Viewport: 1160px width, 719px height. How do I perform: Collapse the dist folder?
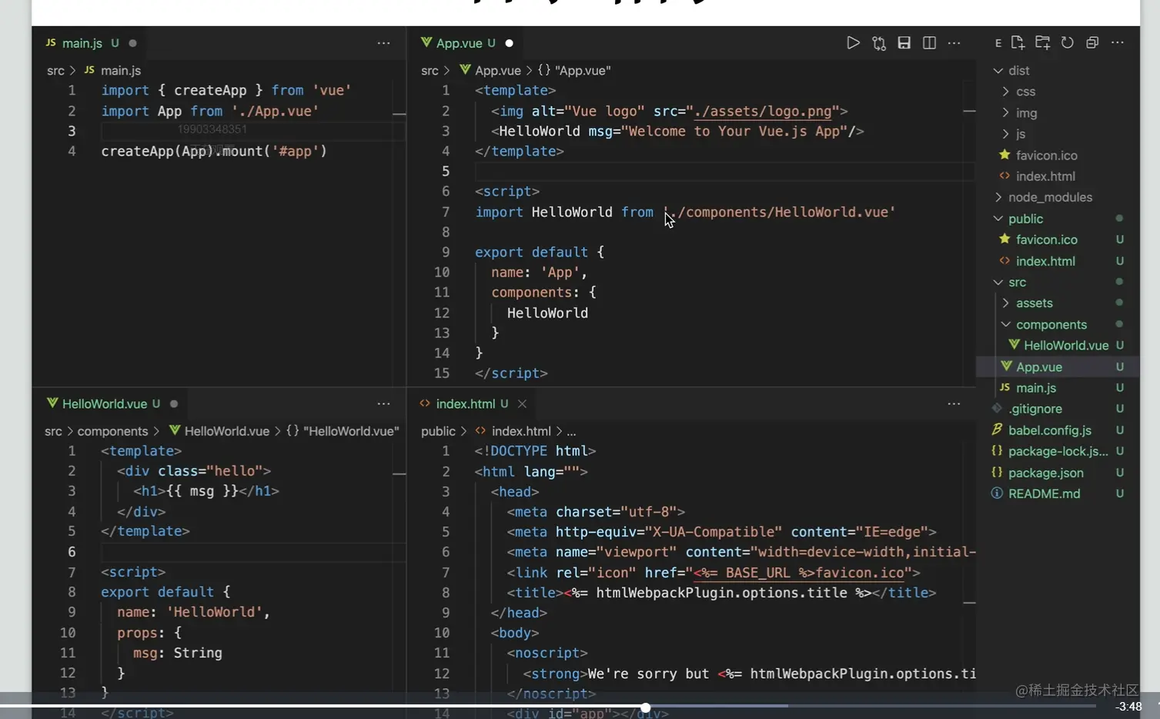pos(998,70)
